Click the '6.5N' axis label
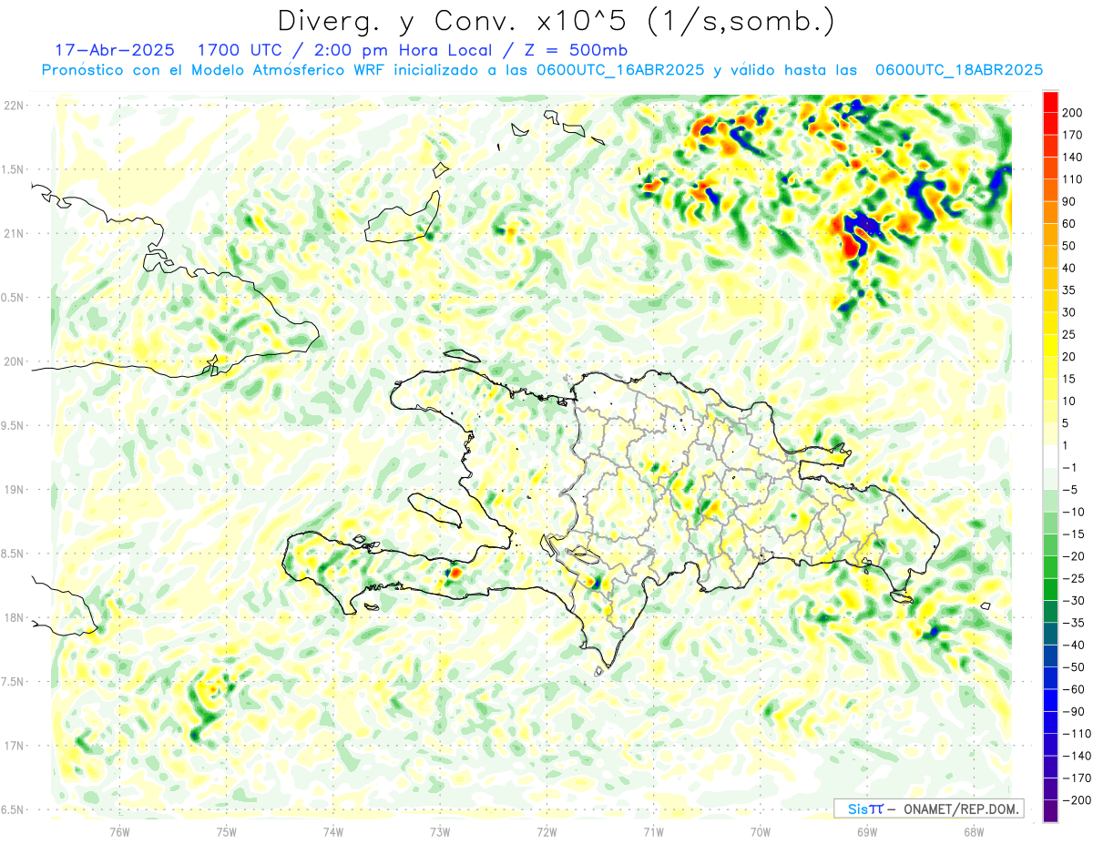1093x844 pixels. point(13,809)
